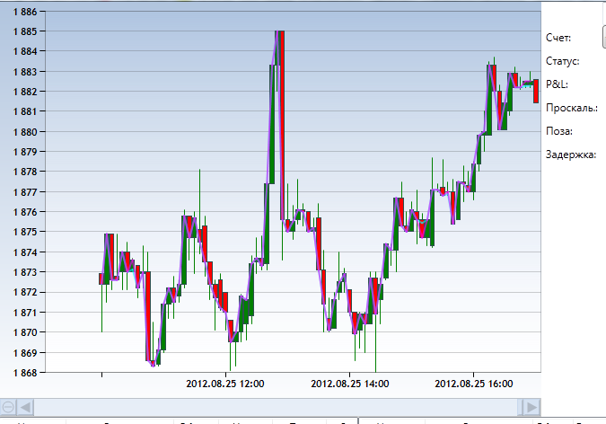Select the 'Задержка:' label

pos(571,155)
